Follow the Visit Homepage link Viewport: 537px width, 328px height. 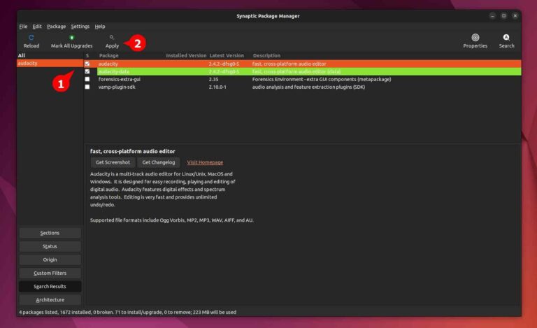coord(205,162)
